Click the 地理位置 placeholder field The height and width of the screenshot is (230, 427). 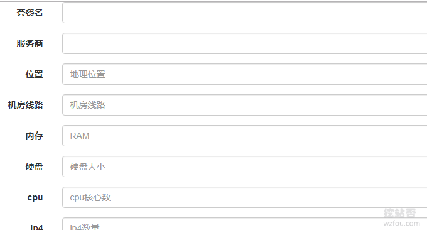coord(244,74)
